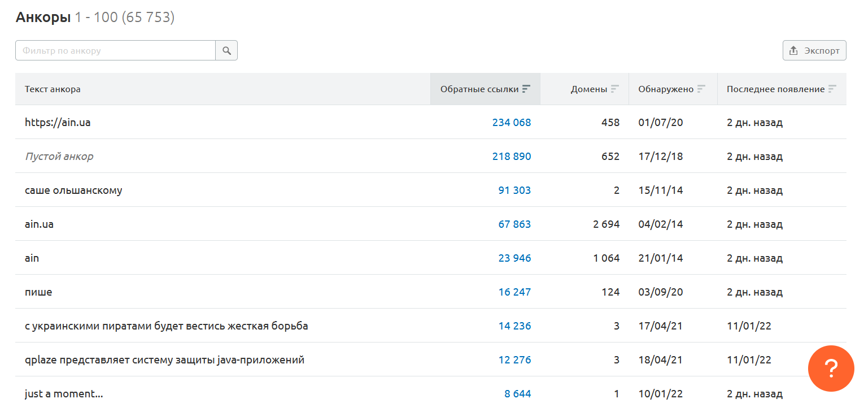The image size is (864, 403).
Task: Click domains value 124
Action: pyautogui.click(x=610, y=292)
